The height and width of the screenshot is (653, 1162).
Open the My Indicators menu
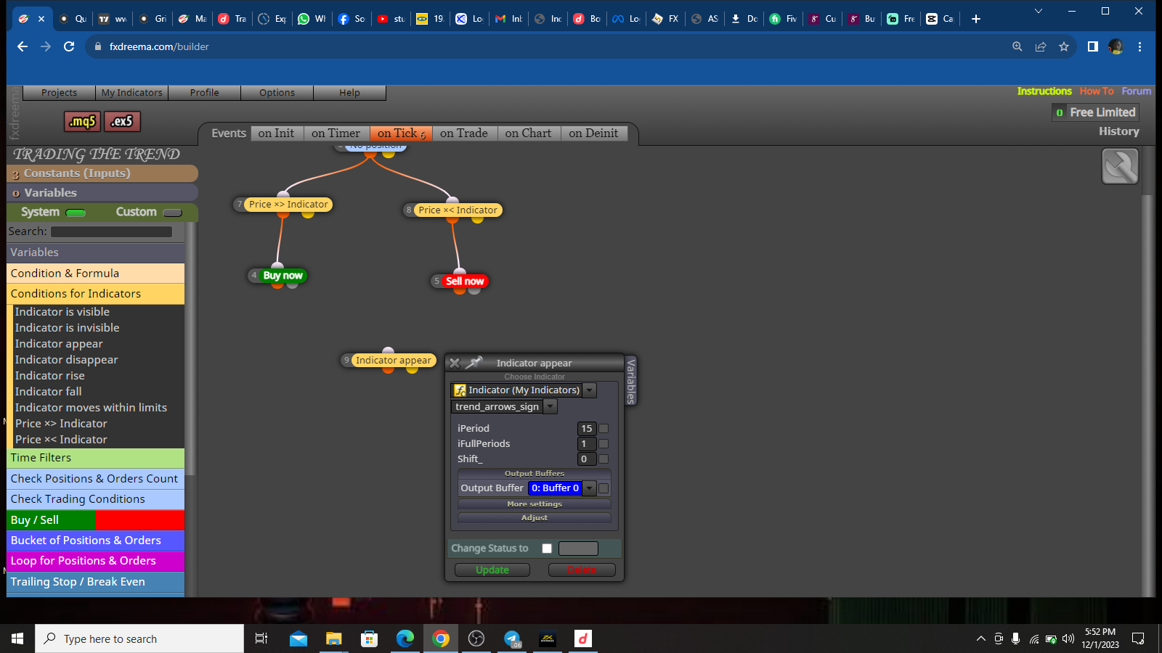click(x=131, y=93)
